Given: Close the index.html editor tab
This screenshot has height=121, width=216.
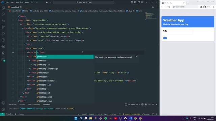Looking at the screenshot, I should pos(21,7).
